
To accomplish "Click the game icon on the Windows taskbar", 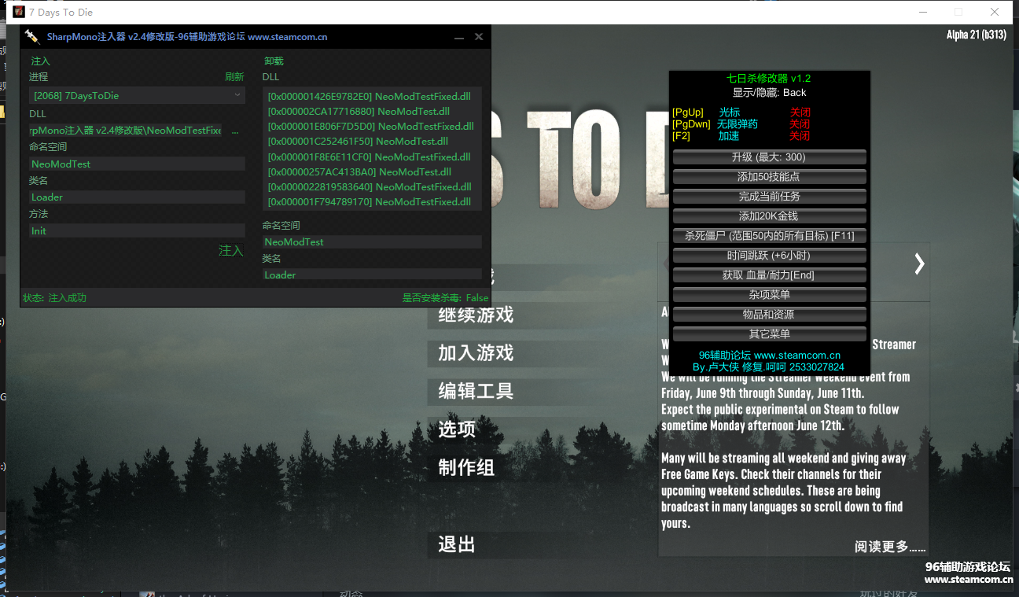I will [147, 595].
